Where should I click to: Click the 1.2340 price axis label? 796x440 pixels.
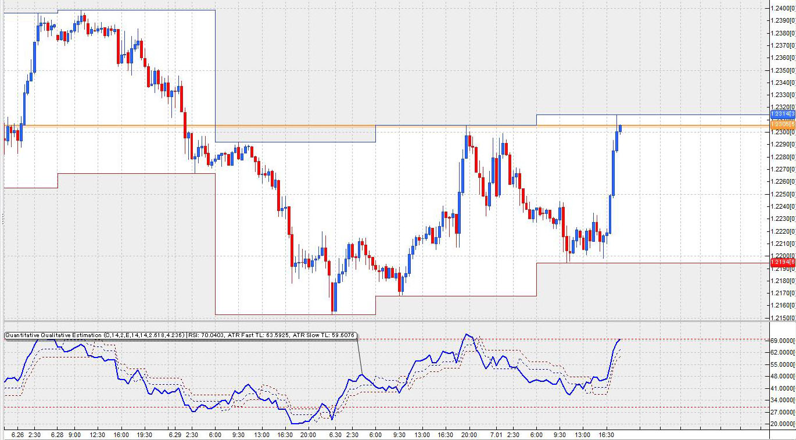click(784, 83)
